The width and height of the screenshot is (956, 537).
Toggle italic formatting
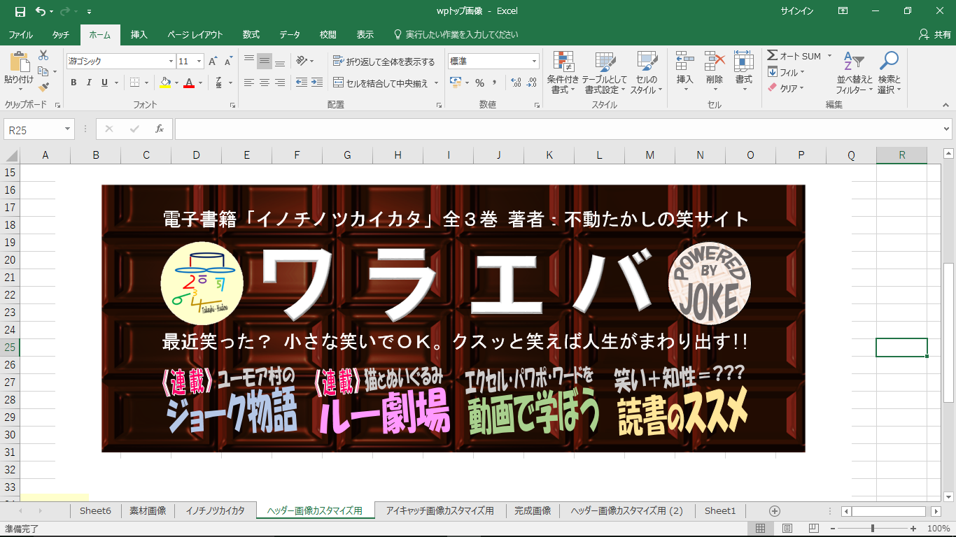tap(89, 83)
